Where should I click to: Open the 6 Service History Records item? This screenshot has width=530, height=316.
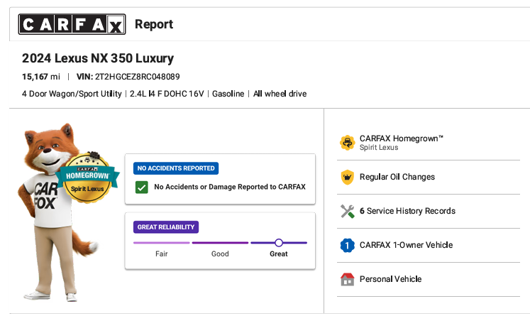click(x=429, y=212)
